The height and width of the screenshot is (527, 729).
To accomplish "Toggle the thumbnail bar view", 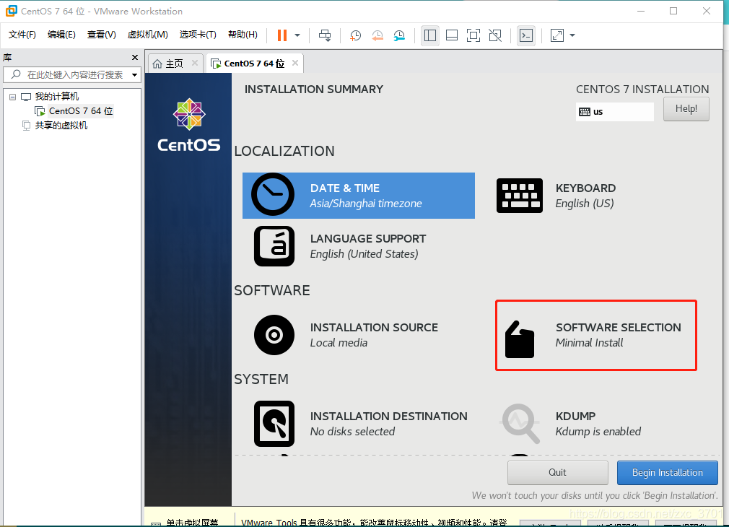I will [x=451, y=35].
